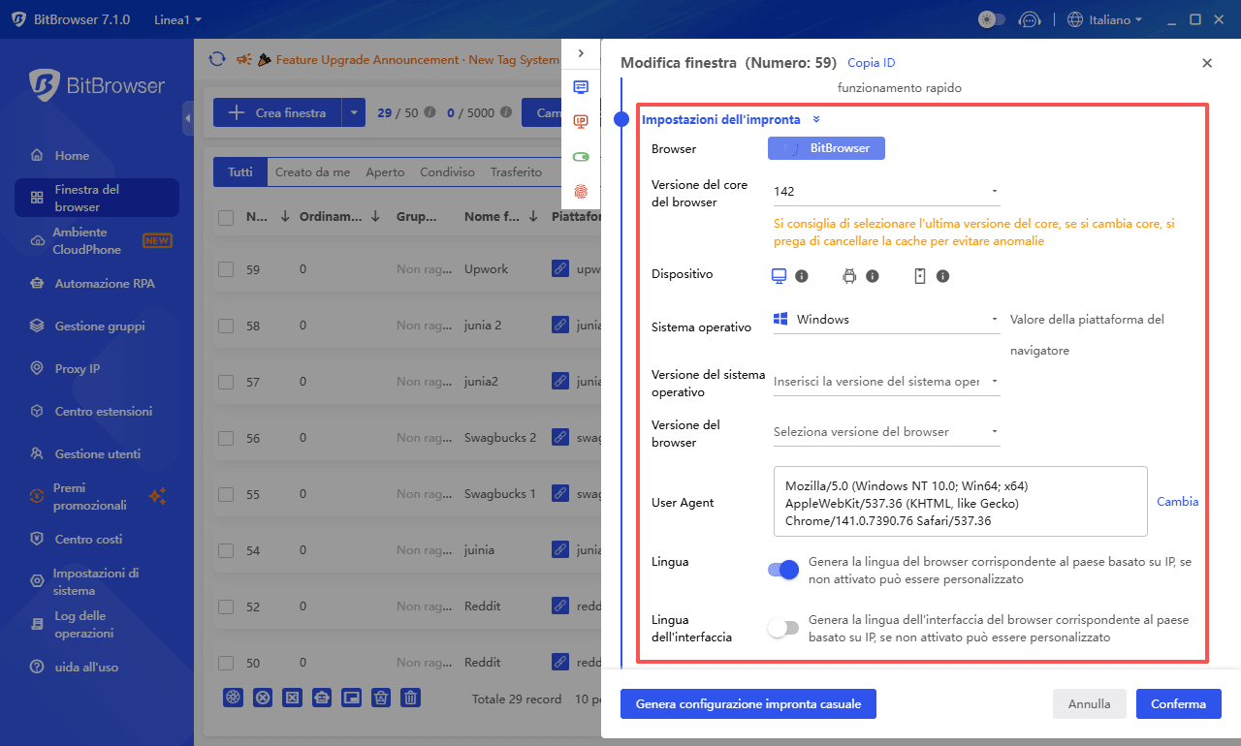The height and width of the screenshot is (746, 1241).
Task: Click the info icon beside the Android device
Action: 873,276
